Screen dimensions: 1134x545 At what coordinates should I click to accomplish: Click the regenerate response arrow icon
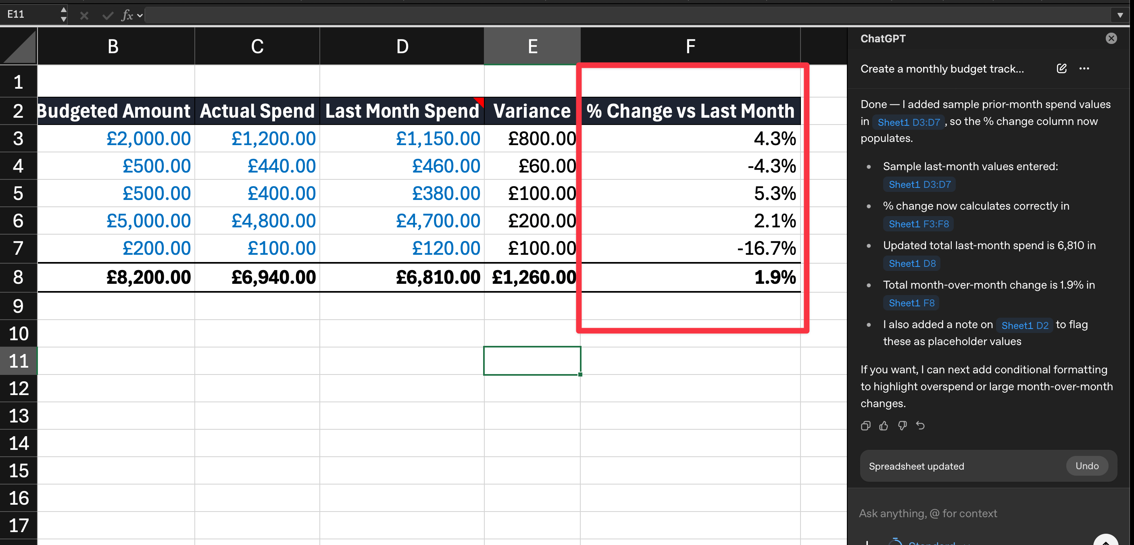point(920,425)
